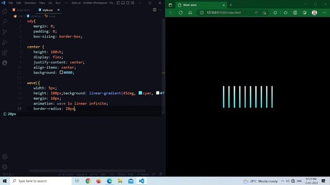Click the editor vertical scrollbar
The height and width of the screenshot is (185, 330).
pos(163,66)
